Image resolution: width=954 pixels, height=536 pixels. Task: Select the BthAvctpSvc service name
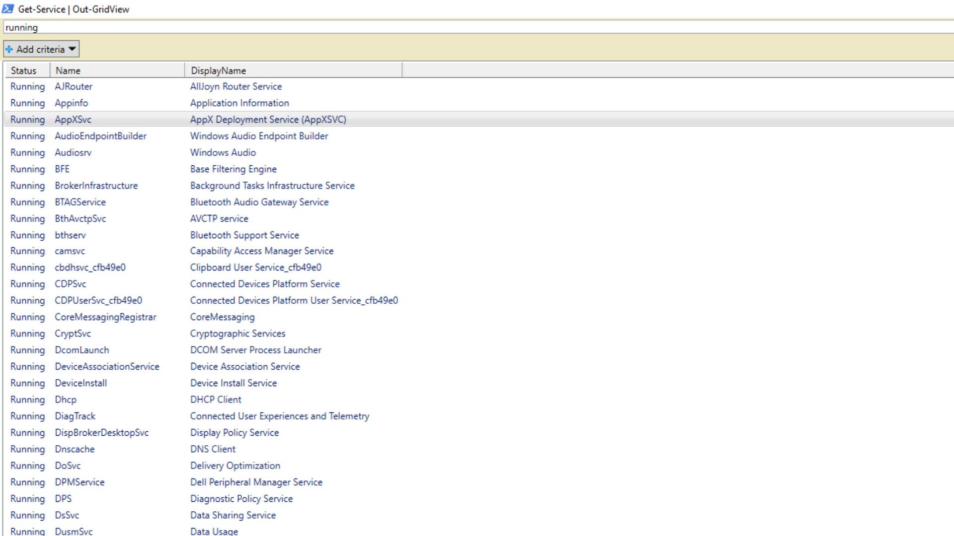pyautogui.click(x=80, y=218)
